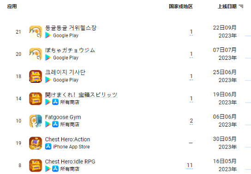Image resolution: width=251 pixels, height=174 pixels.
Task: Click the iPhone App Store icon under Chest Hero:Action
Action: click(x=48, y=146)
